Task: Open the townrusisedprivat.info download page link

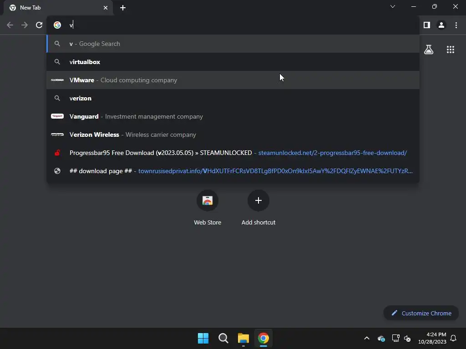Action: coord(233,171)
